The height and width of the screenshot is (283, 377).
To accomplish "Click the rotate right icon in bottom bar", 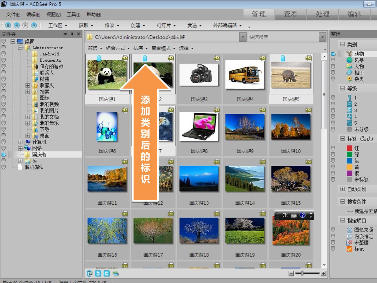I will pyautogui.click(x=107, y=274).
